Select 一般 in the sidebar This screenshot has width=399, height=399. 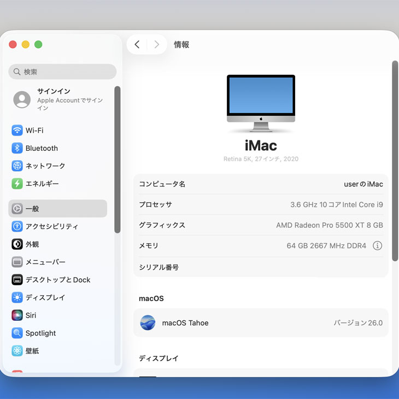click(x=57, y=209)
